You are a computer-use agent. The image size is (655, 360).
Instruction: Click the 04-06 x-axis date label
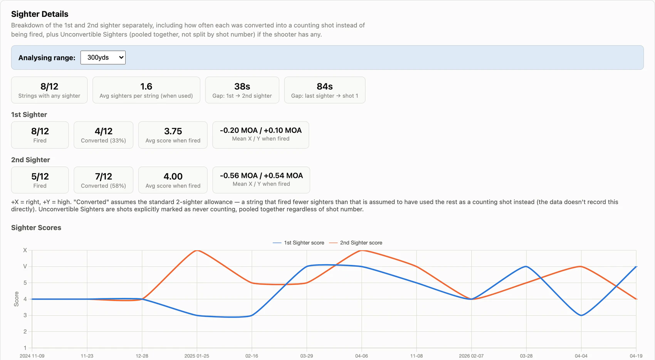click(361, 356)
